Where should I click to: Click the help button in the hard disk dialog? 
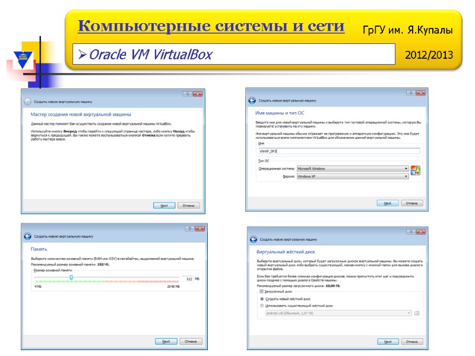[411, 232]
